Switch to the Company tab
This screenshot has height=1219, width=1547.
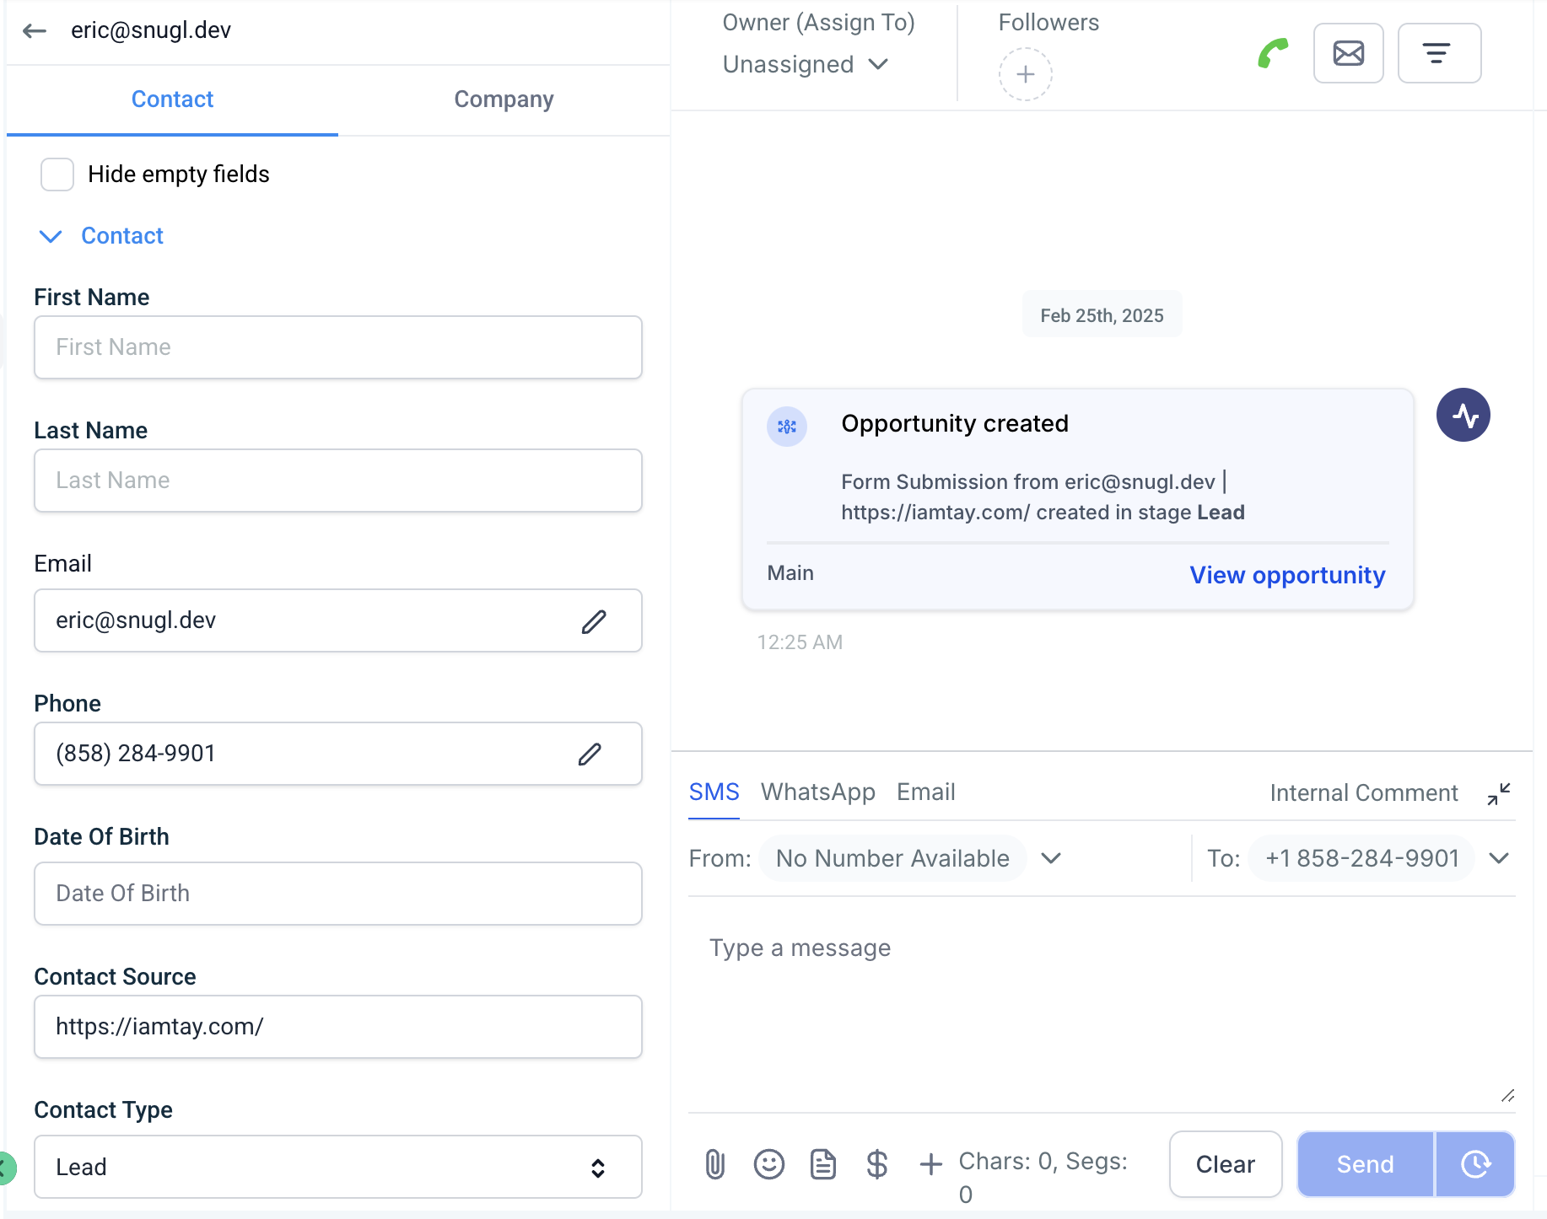coord(504,99)
